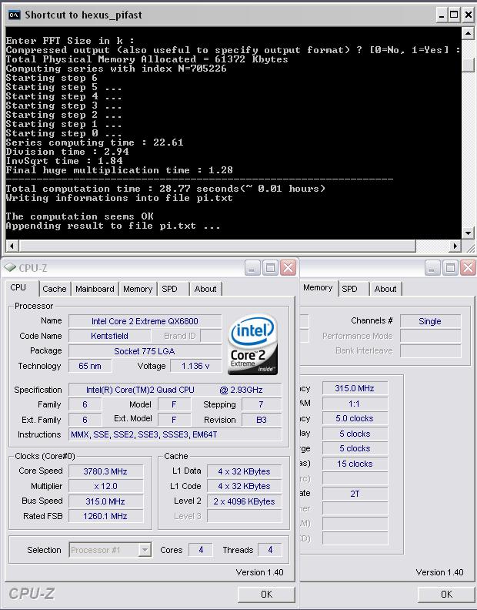
Task: Click the 'Series computing time : 22.61' line
Action: [95, 142]
